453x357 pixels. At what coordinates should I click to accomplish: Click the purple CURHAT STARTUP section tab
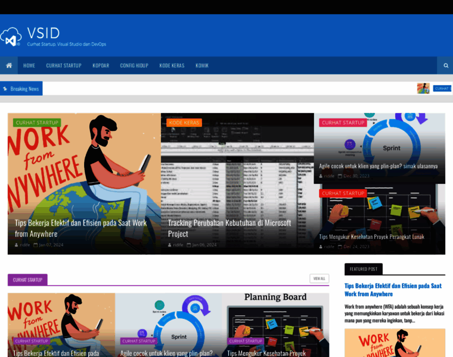(x=27, y=280)
